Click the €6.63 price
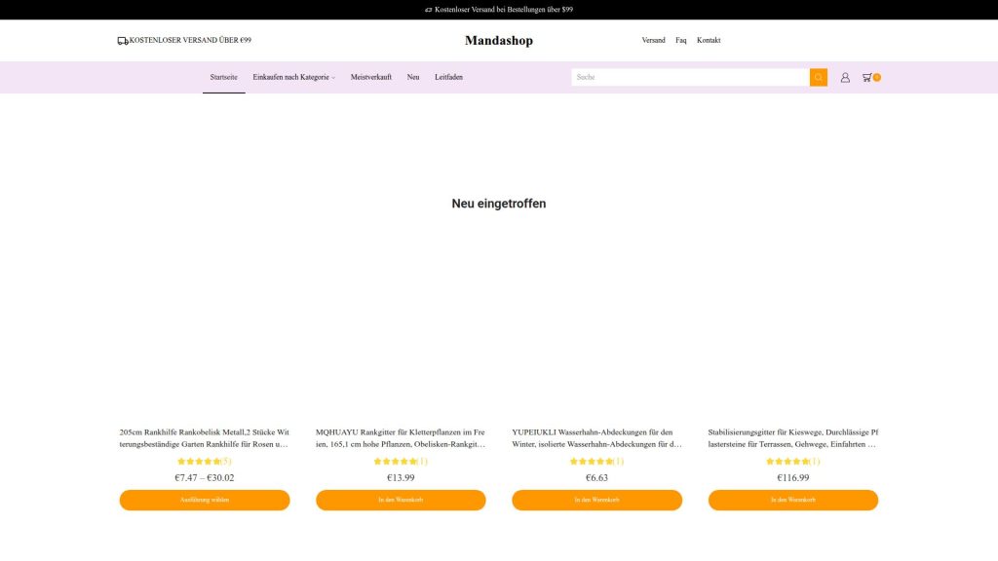The width and height of the screenshot is (998, 561). [x=597, y=477]
